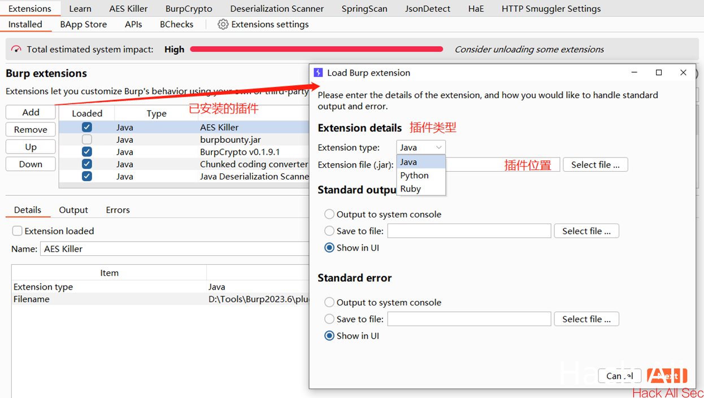Toggle Java Deserialization Scanner loaded checkbox
Viewport: 704px width, 398px height.
click(86, 176)
